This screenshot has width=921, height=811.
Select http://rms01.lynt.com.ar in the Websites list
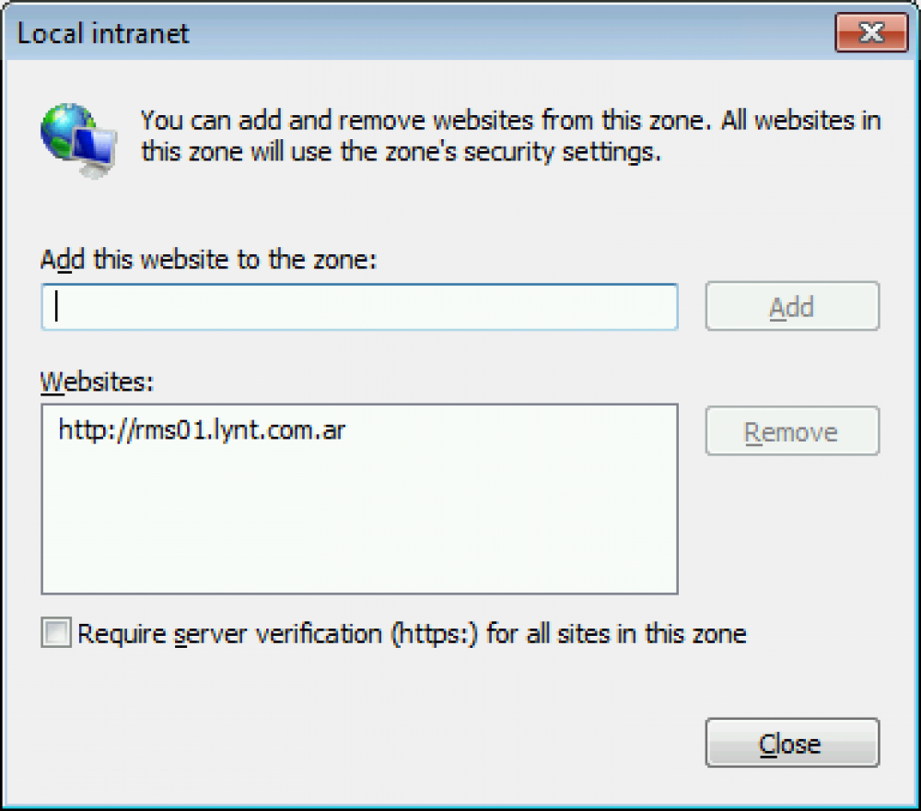pyautogui.click(x=202, y=430)
